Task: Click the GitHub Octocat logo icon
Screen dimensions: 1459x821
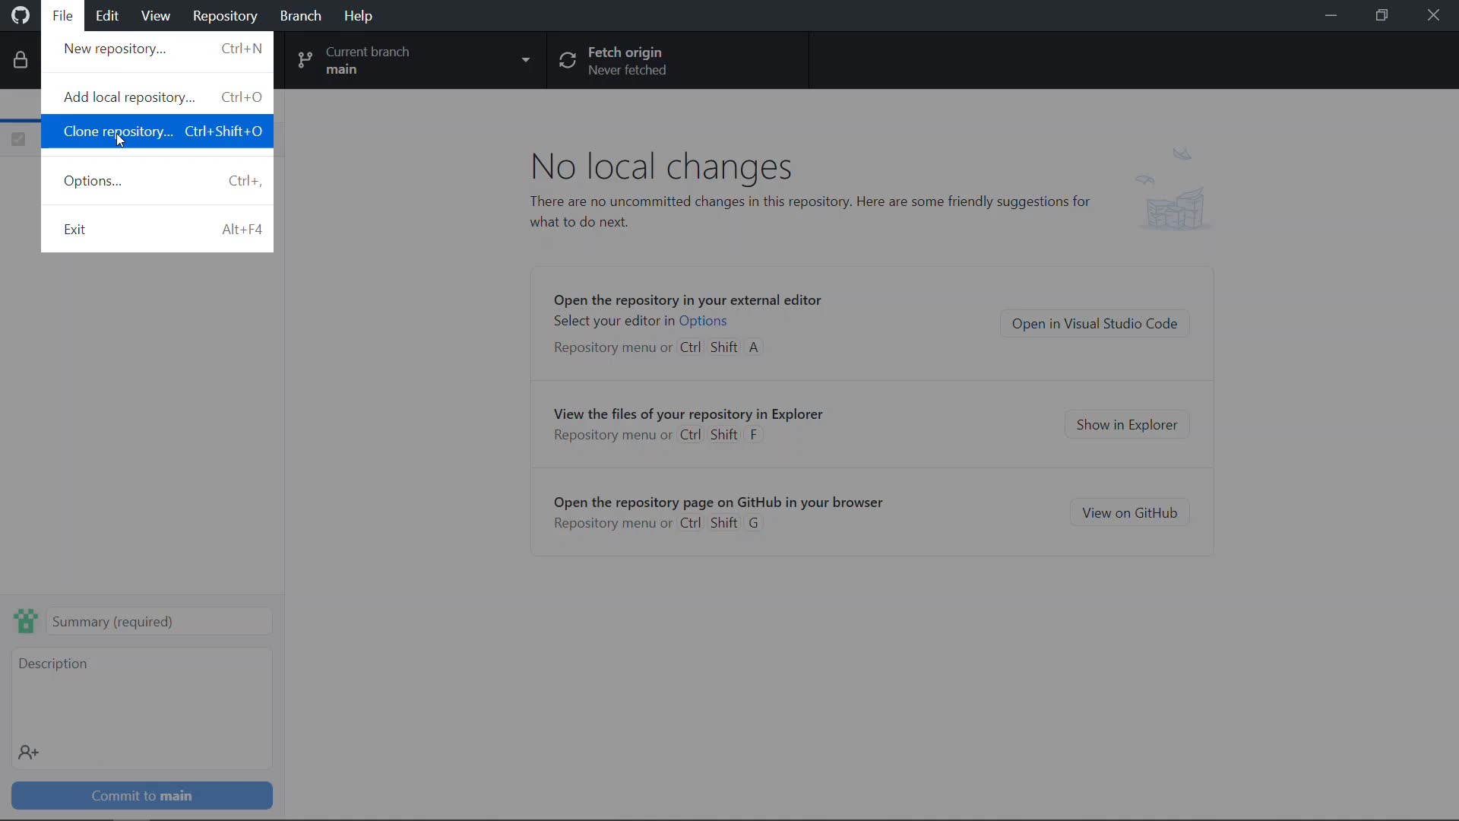Action: click(x=21, y=15)
